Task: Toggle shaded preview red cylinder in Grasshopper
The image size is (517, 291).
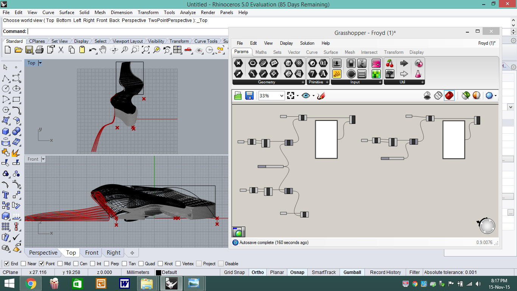Action: click(449, 96)
